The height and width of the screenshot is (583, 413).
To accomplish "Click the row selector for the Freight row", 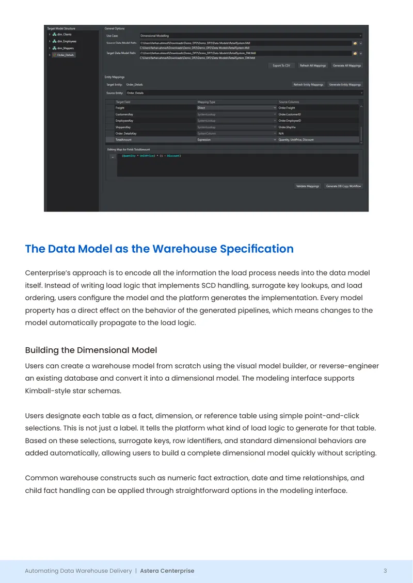I will coord(110,108).
